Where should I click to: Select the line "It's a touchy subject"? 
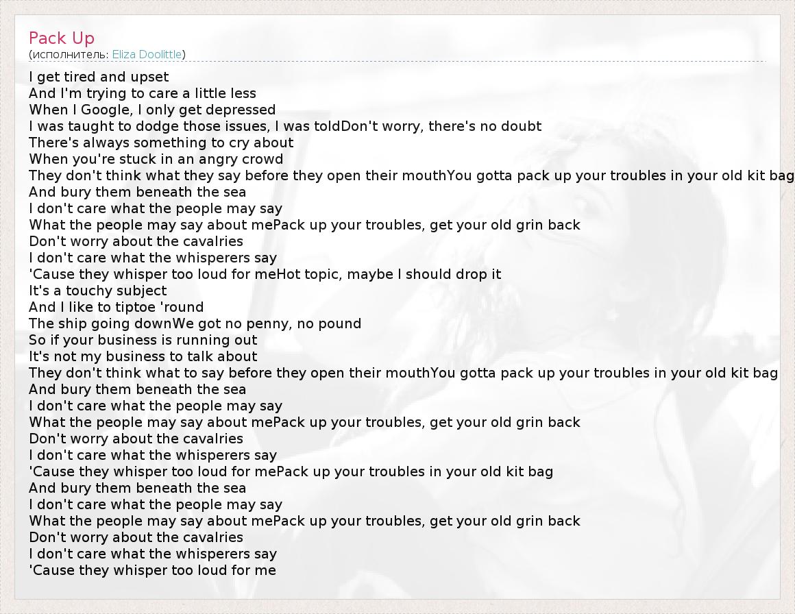(97, 291)
